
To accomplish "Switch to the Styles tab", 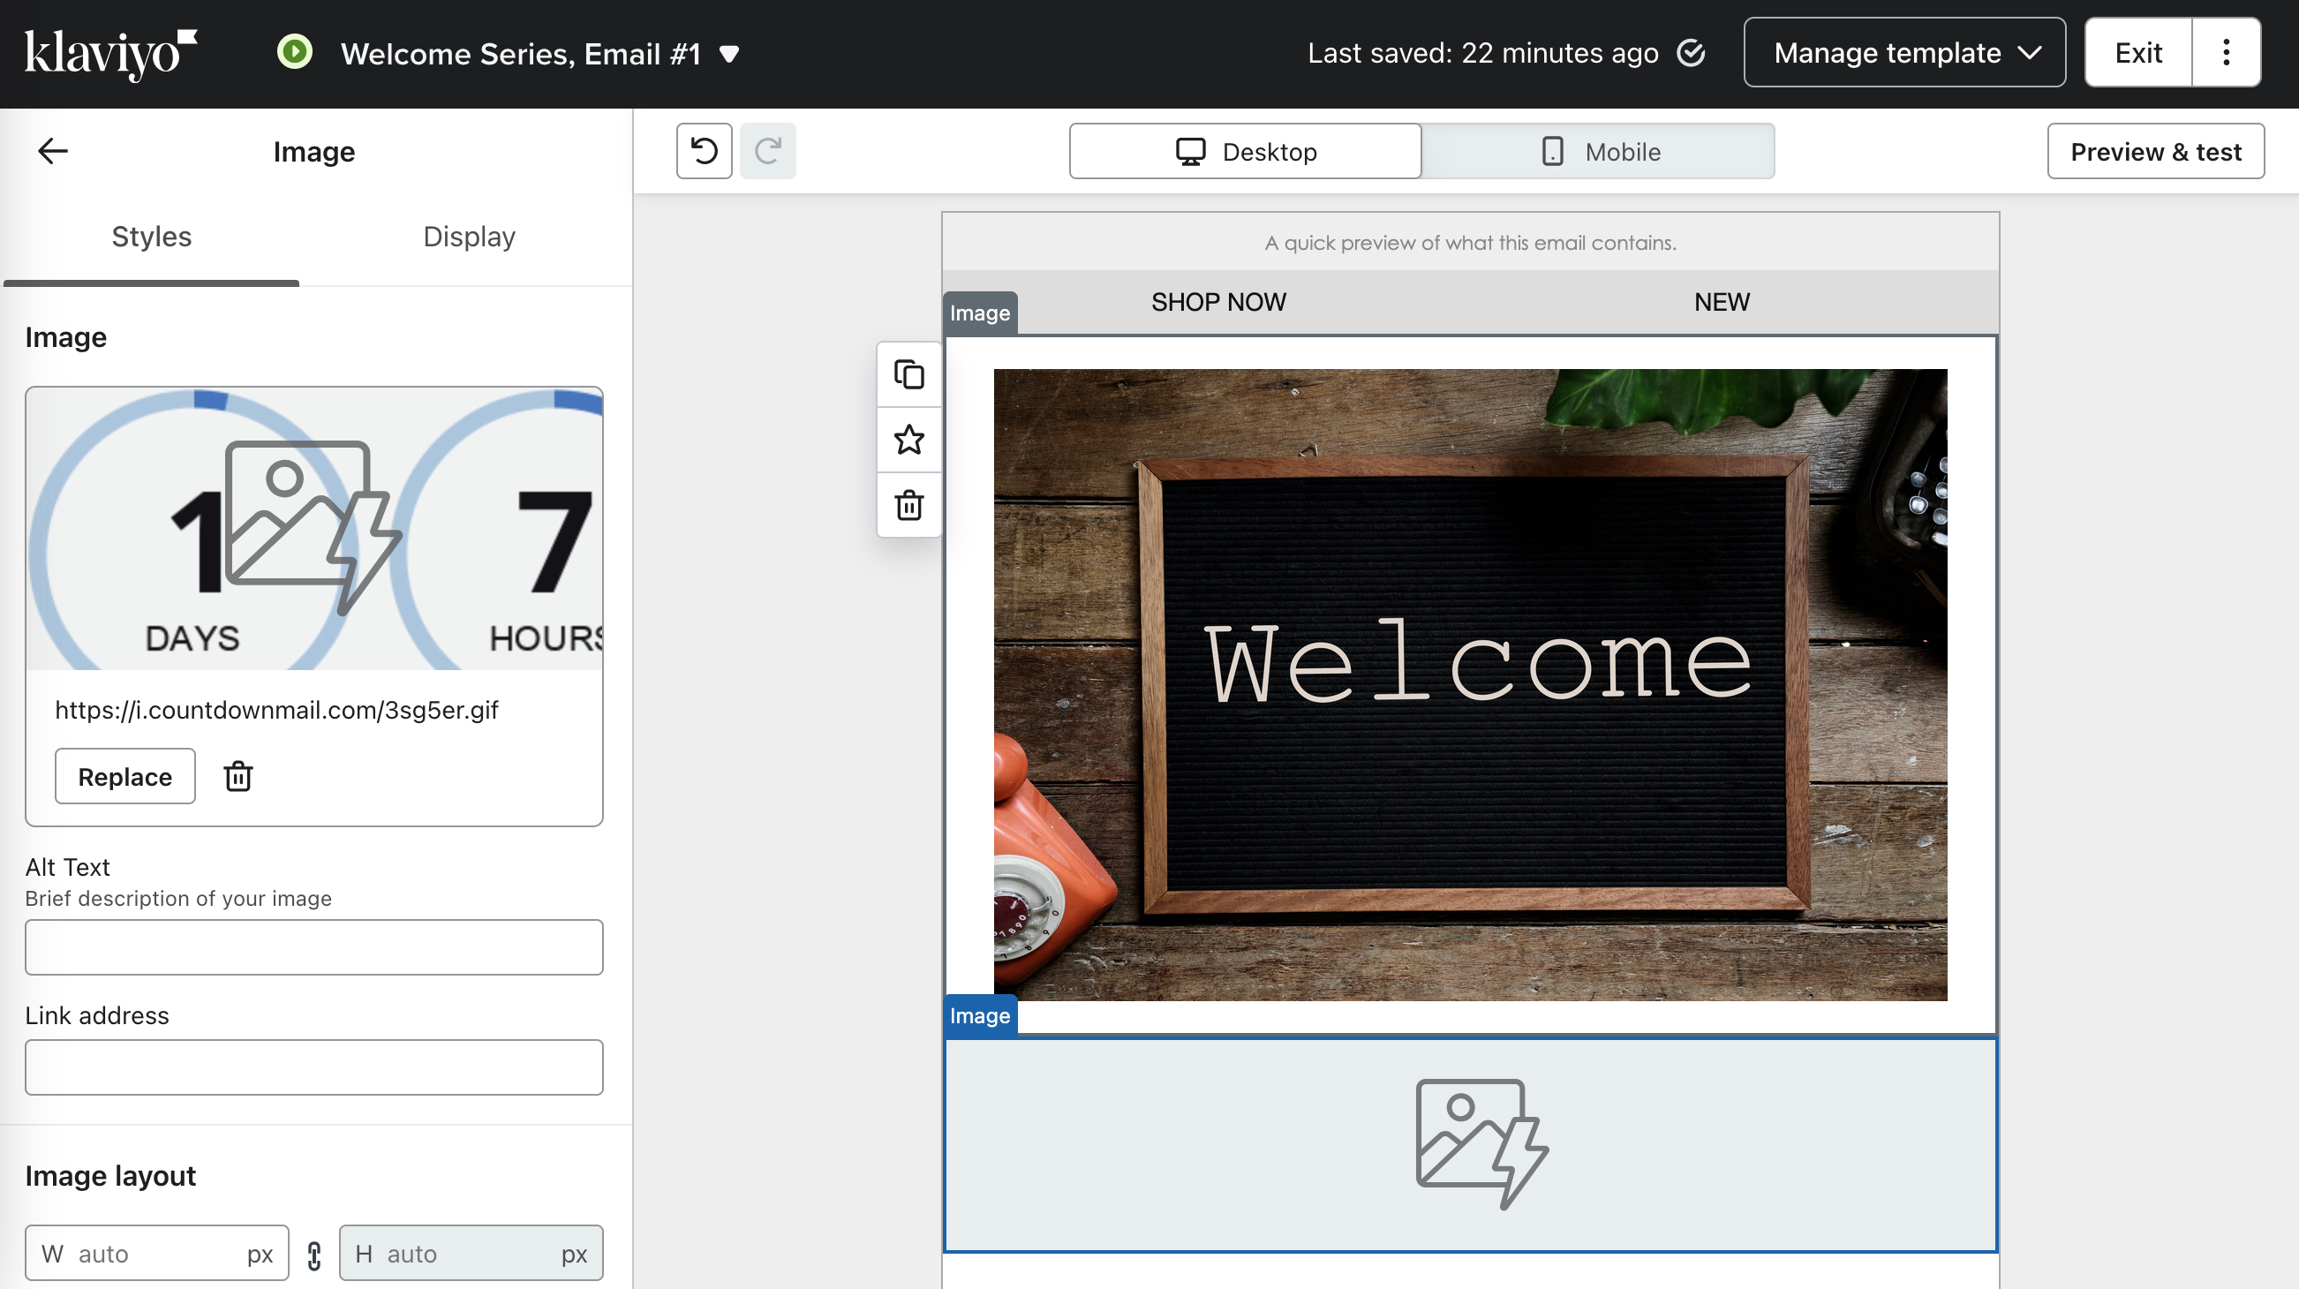I will coord(151,237).
